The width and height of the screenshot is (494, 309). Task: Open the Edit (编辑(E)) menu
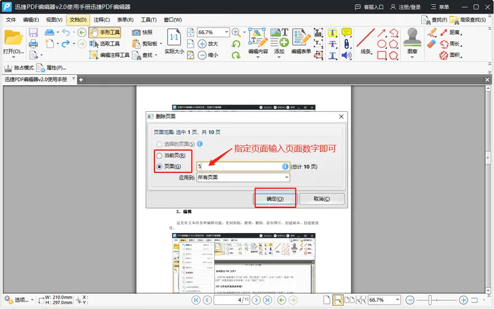coord(31,20)
